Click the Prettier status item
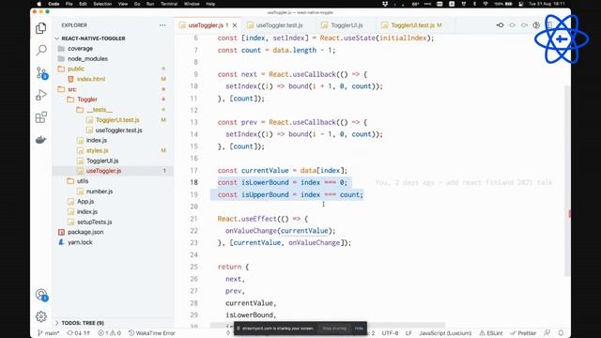 click(x=523, y=333)
